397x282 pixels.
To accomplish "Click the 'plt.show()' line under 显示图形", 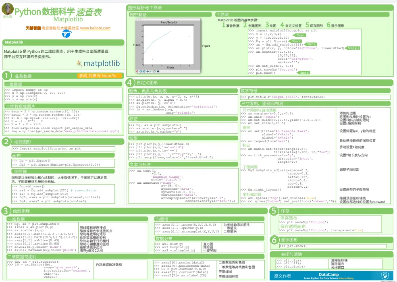I will click(x=293, y=246).
